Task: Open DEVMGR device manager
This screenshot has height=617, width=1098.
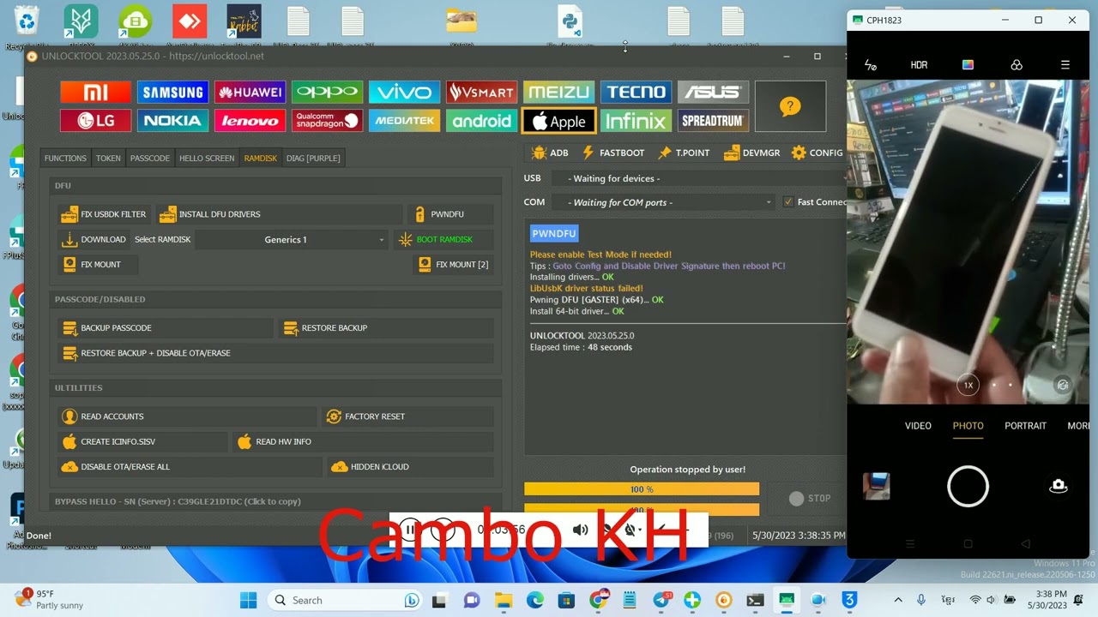Action: 751,153
